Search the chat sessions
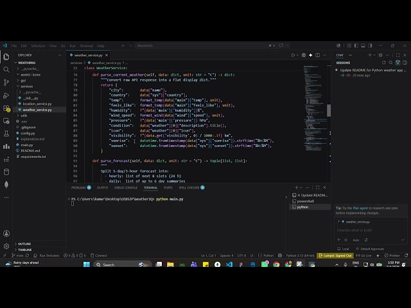 coord(391,63)
